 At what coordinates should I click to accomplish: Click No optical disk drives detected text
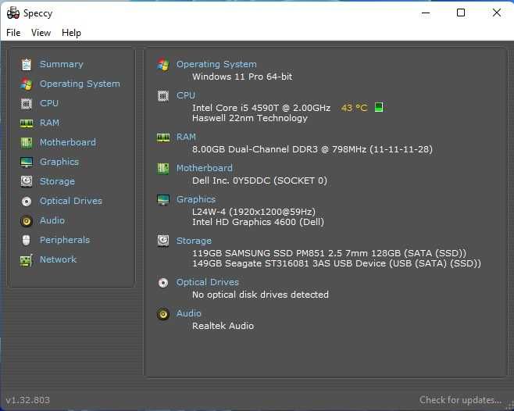260,295
